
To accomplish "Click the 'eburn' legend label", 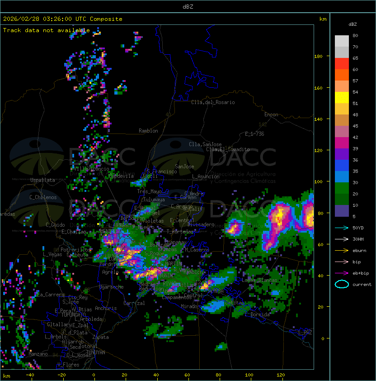I will [x=359, y=251].
